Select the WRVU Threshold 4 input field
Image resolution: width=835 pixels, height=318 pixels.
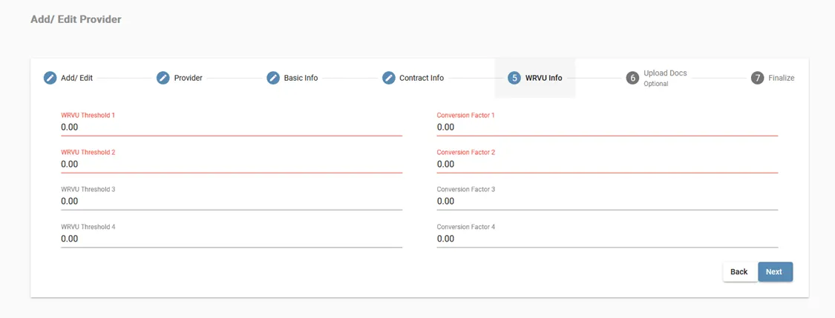click(231, 239)
